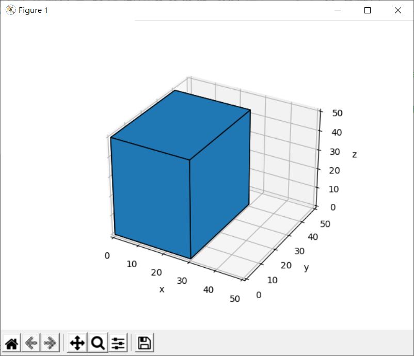The height and width of the screenshot is (356, 414).
Task: Click y-axis tick label 40
Action: coord(313,237)
